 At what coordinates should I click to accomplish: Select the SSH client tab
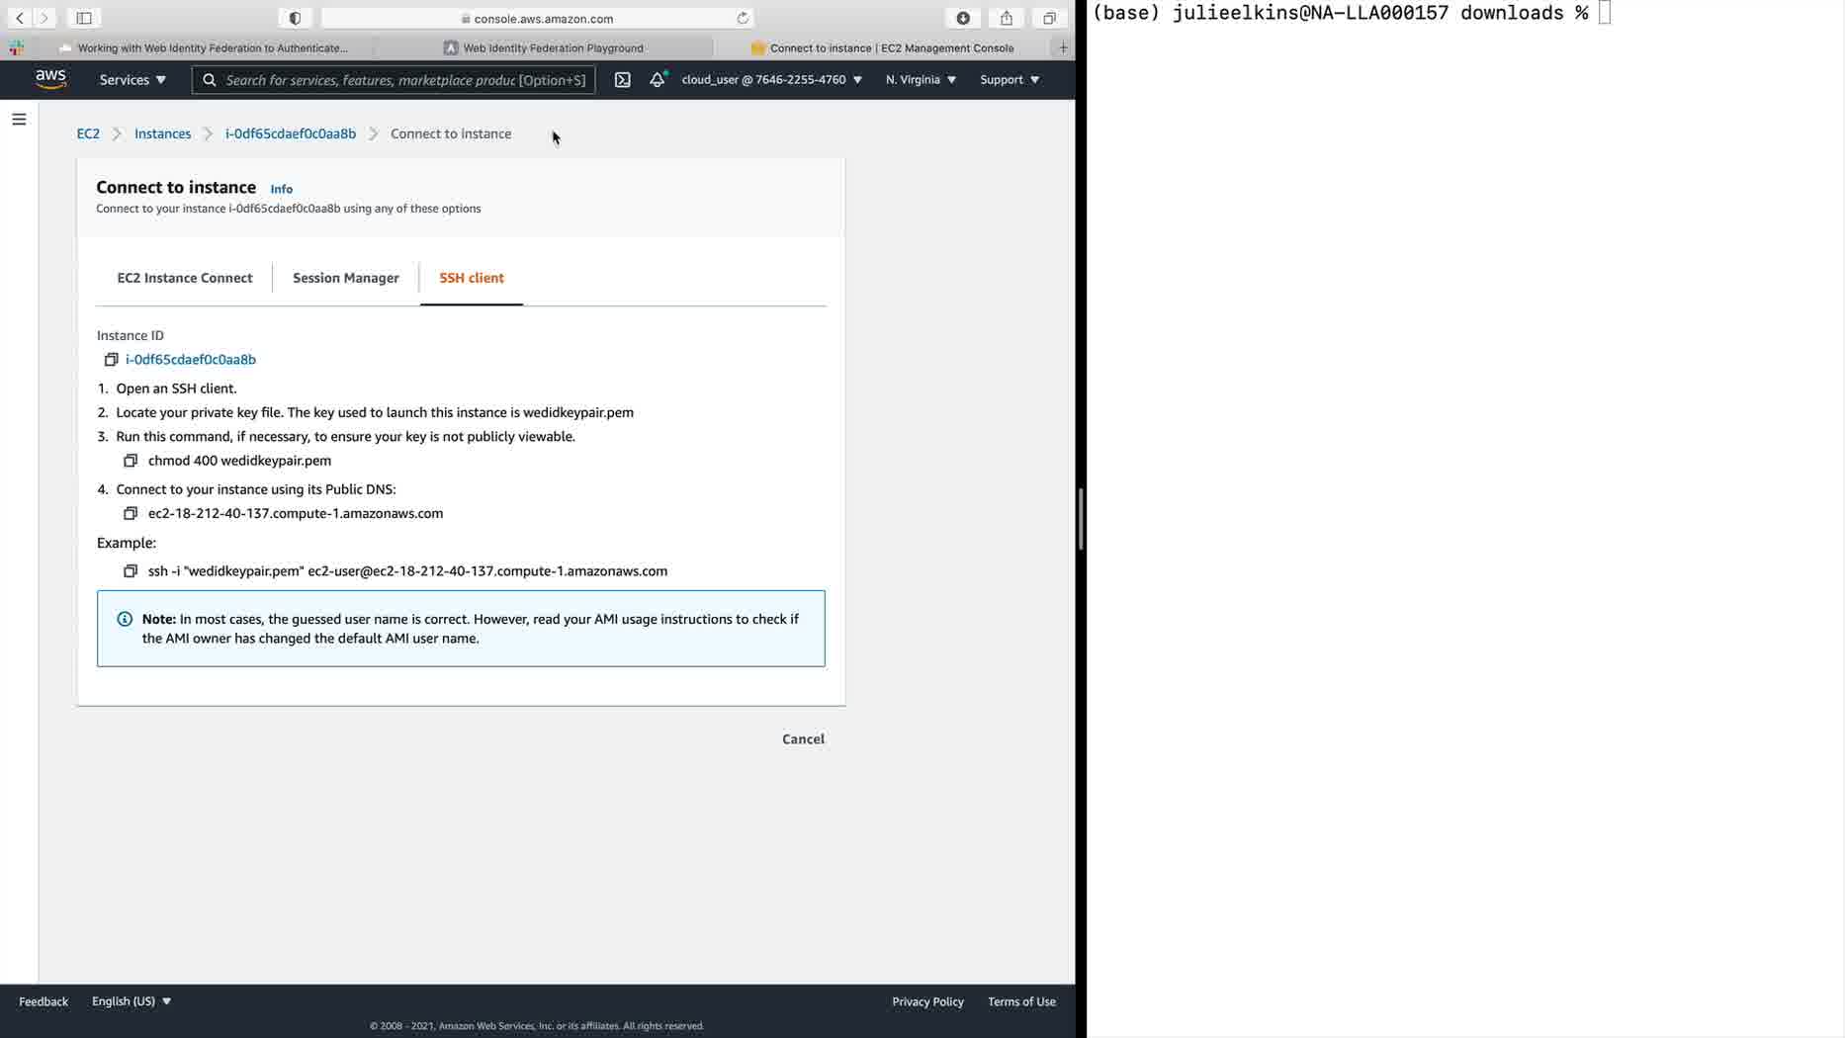click(472, 278)
